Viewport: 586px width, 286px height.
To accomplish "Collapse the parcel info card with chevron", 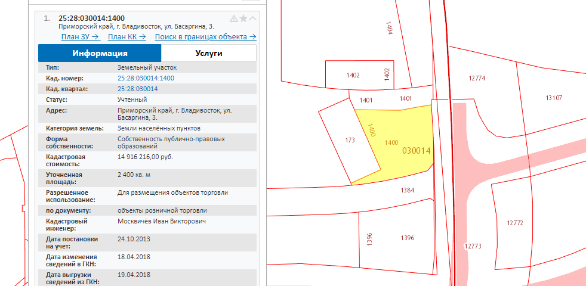I will [253, 18].
